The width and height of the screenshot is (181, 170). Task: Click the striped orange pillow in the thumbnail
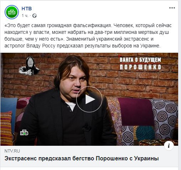click(6, 128)
